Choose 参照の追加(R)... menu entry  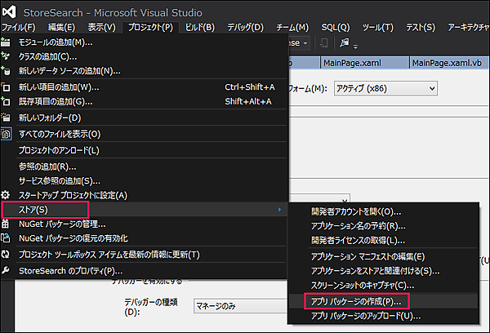point(144,166)
